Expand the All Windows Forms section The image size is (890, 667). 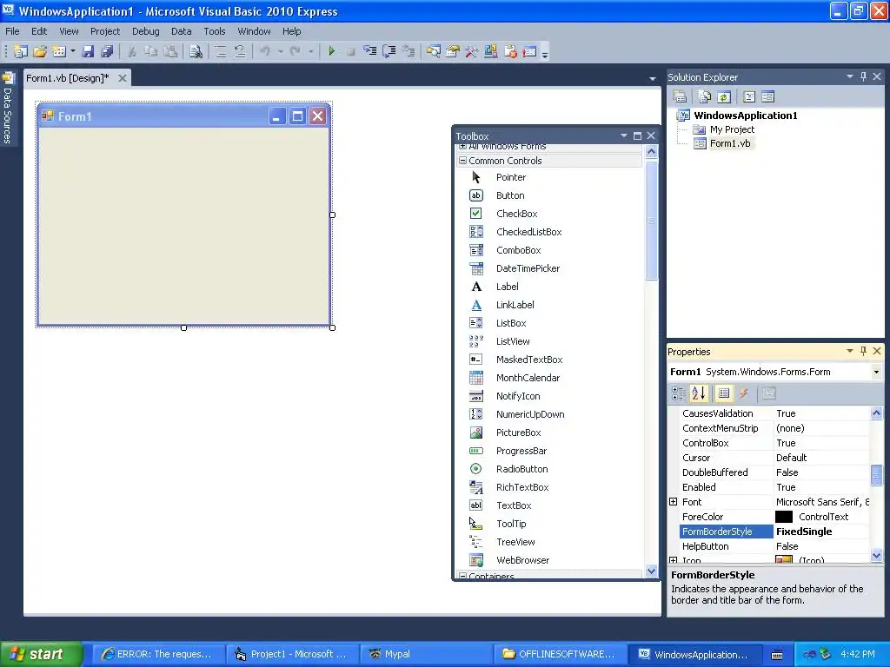pos(462,146)
